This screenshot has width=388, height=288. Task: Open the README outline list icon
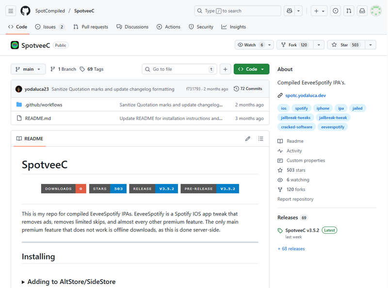point(261,139)
